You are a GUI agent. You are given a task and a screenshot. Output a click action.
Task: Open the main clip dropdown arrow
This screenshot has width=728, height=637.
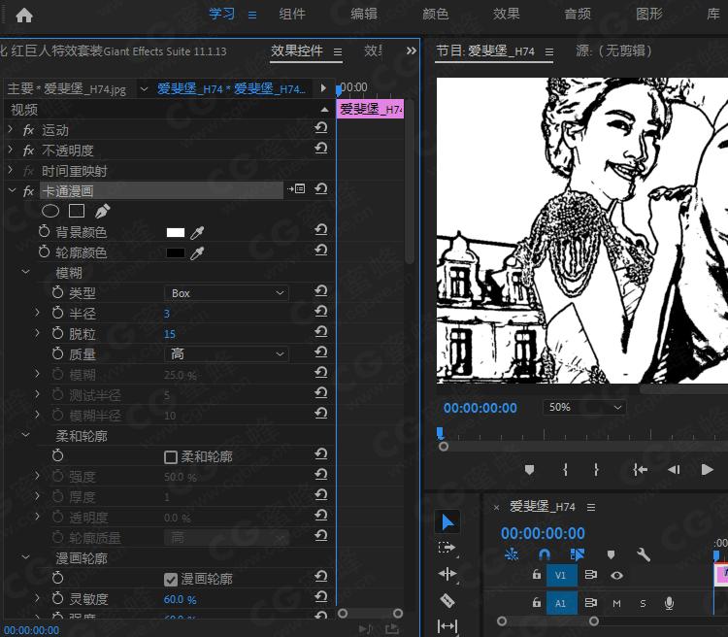click(145, 88)
